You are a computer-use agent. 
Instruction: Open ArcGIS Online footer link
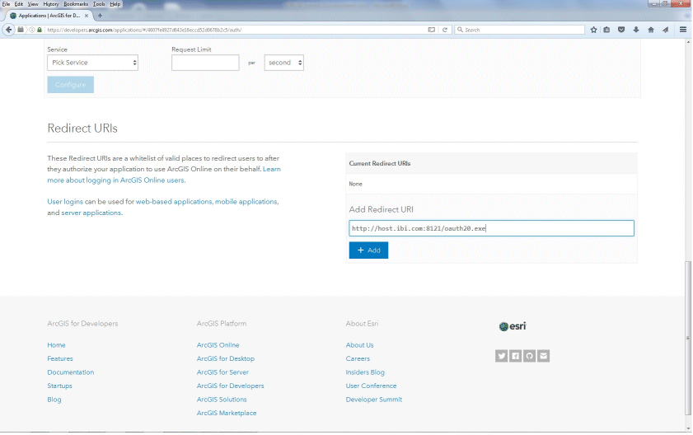coord(218,345)
